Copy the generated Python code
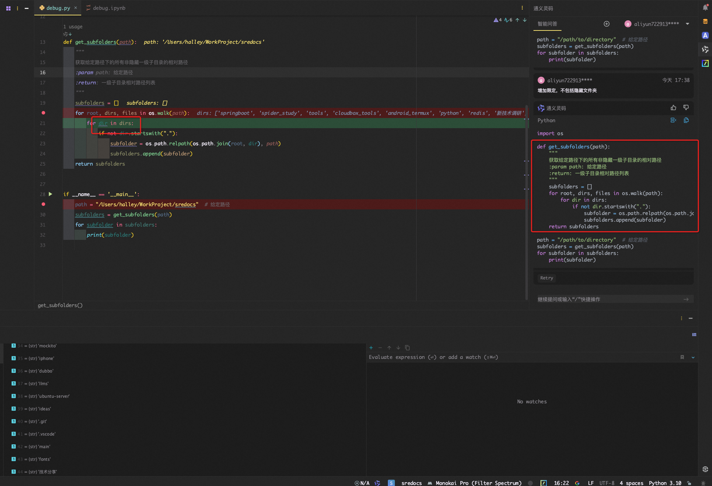The width and height of the screenshot is (712, 486). (686, 120)
